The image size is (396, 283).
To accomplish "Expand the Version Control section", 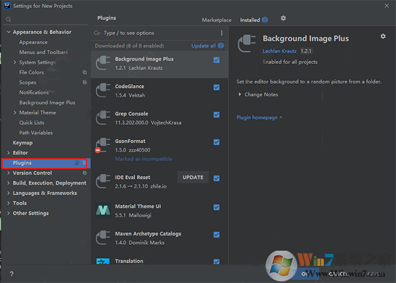I will [9, 173].
